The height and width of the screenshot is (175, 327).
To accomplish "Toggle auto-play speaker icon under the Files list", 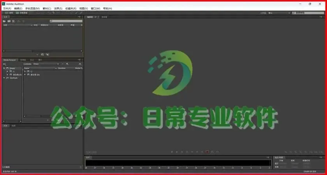I will pyautogui.click(x=47, y=54).
